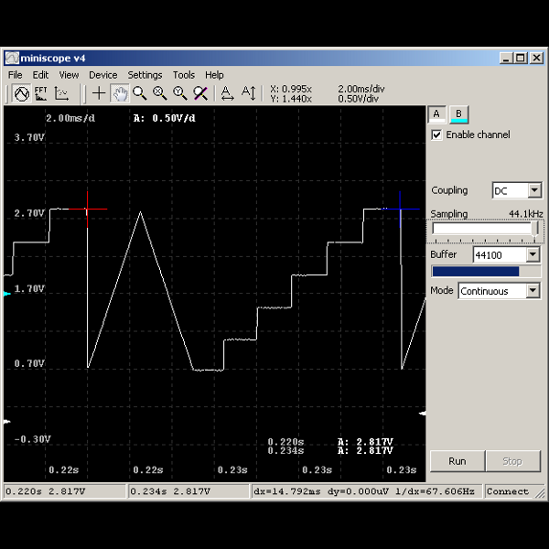Screen dimensions: 549x549
Task: Minimize the miniscope window
Action: pos(506,58)
